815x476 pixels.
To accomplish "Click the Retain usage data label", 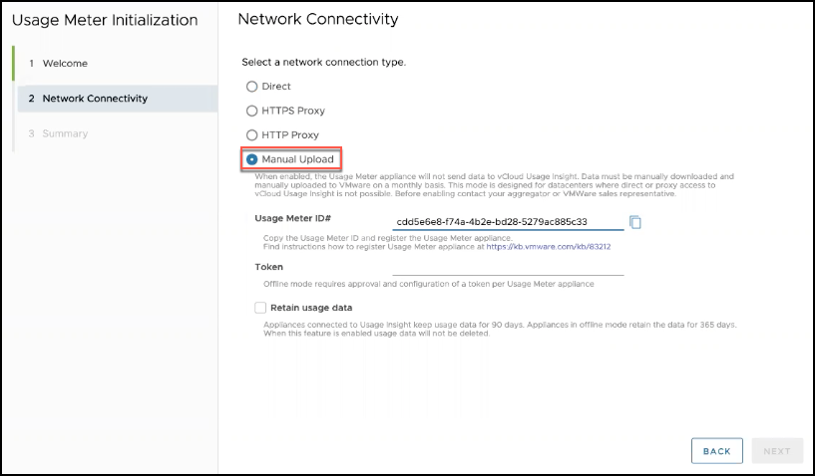I will (x=311, y=308).
